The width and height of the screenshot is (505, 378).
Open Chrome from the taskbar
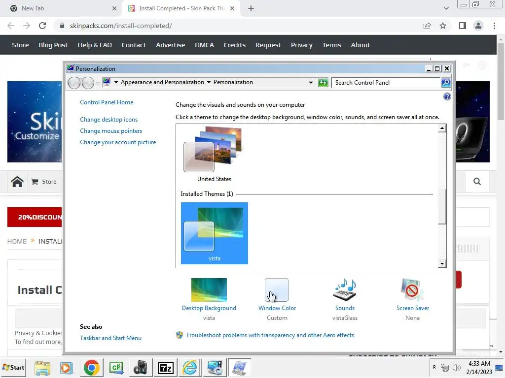click(91, 368)
